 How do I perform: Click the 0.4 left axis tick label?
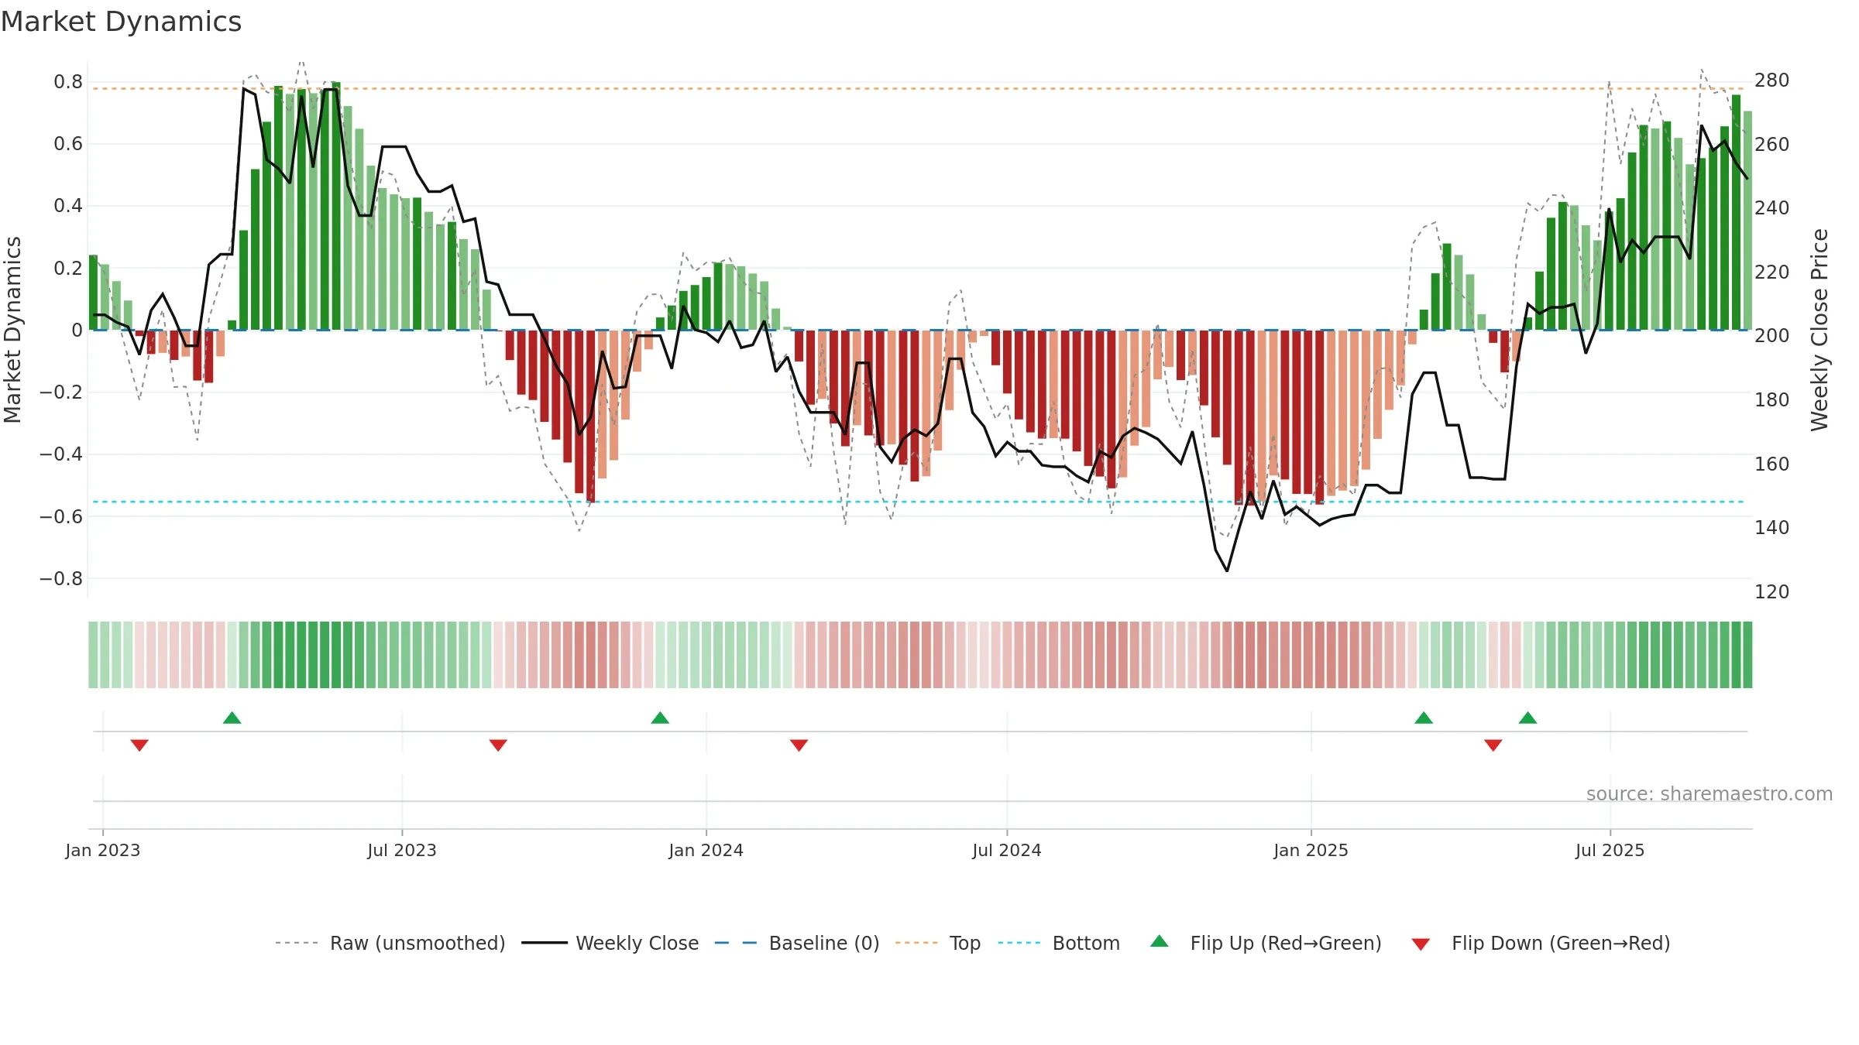click(68, 205)
